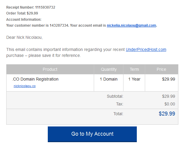Screen dimensions: 184x146
Task: Click the 1 Domain quantity cell
Action: [x=109, y=79]
